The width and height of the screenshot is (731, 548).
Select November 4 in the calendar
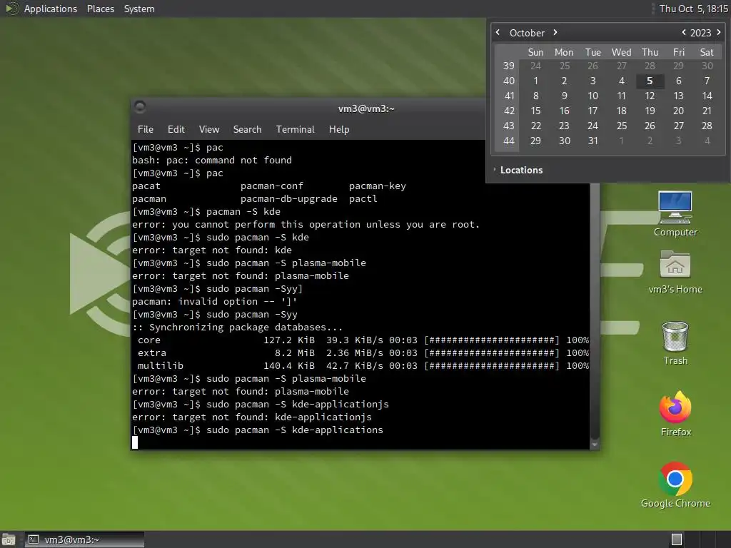[707, 141]
